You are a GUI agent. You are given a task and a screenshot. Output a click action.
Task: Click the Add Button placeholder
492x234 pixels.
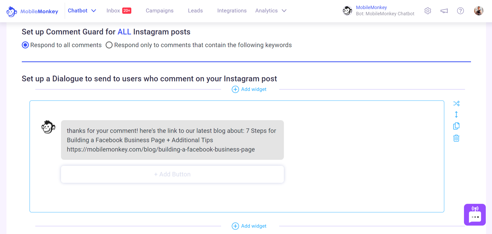172,174
